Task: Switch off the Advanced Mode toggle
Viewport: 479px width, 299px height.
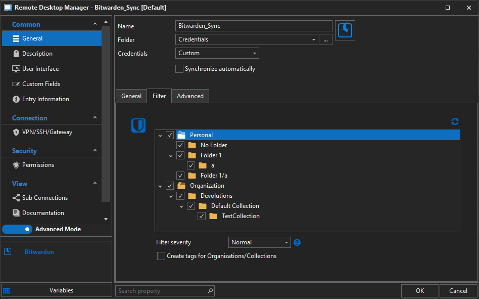Action: tap(17, 229)
